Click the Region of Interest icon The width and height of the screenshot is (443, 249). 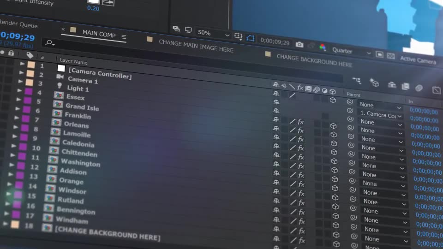tap(238, 36)
